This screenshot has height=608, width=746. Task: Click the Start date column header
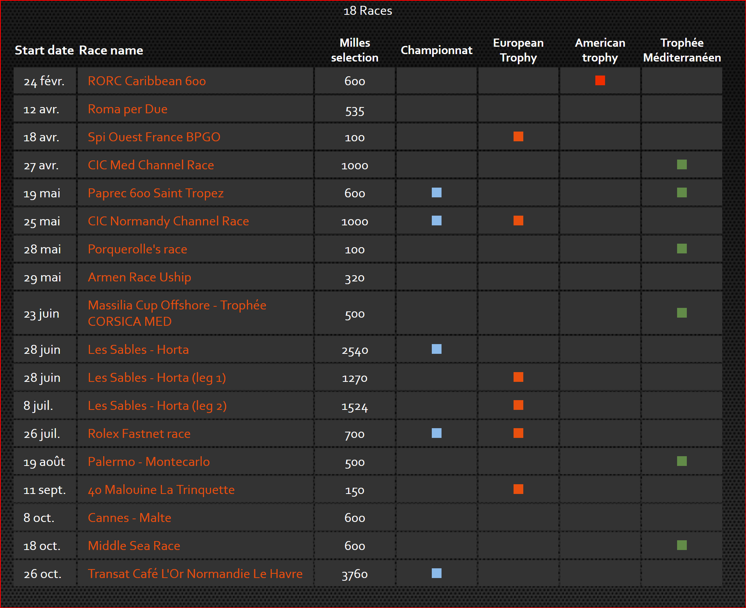pyautogui.click(x=44, y=50)
